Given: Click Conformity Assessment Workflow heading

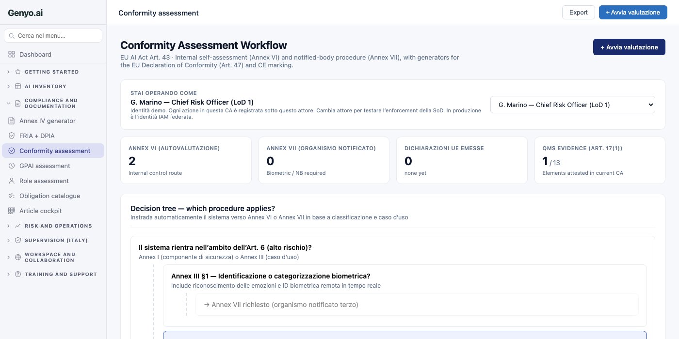Looking at the screenshot, I should (204, 46).
